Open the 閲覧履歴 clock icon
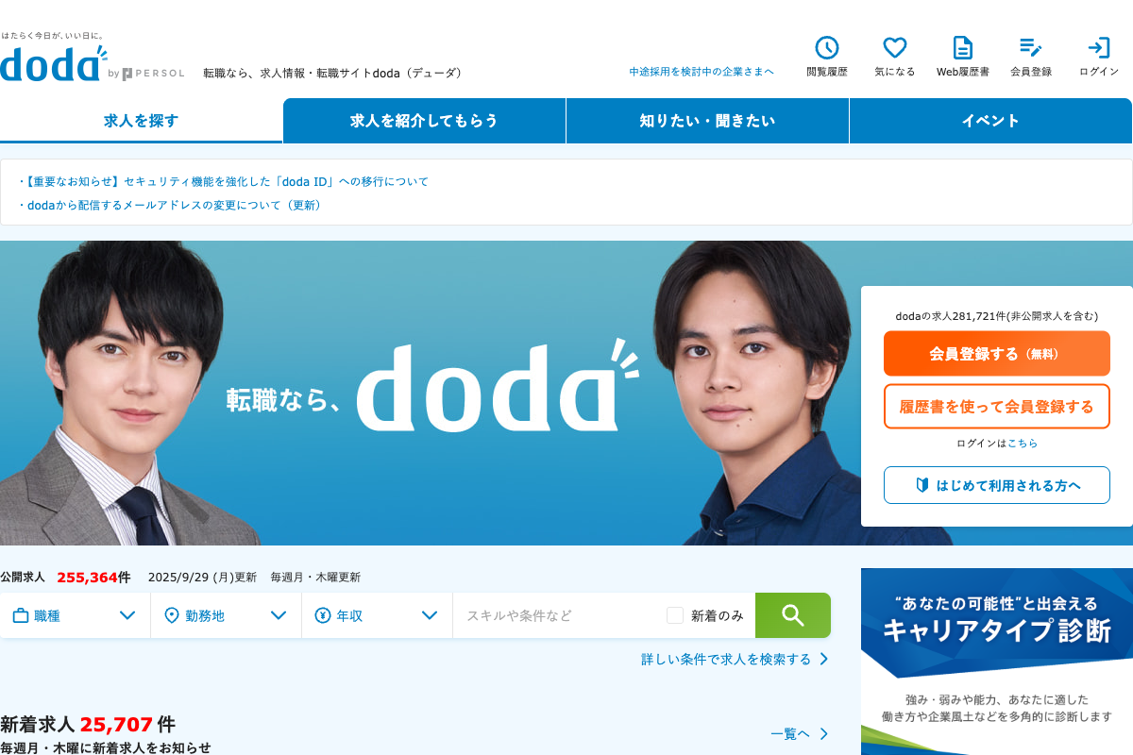 [x=827, y=48]
